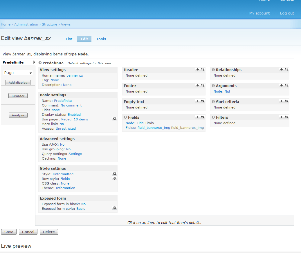Change Caching None setting
Image resolution: width=301 pixels, height=253 pixels.
[62, 158]
